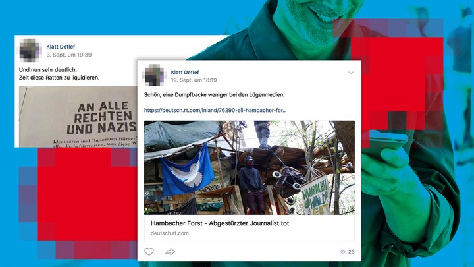
Task: Click the share arrow icon
Action: pyautogui.click(x=170, y=252)
